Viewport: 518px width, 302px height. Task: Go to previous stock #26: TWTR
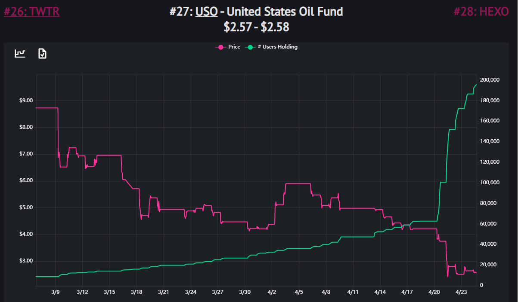32,11
